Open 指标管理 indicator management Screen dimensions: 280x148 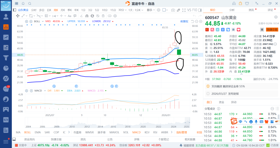pos(181,132)
